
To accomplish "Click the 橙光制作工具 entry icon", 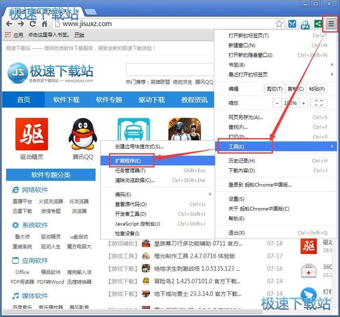I will click(146, 256).
